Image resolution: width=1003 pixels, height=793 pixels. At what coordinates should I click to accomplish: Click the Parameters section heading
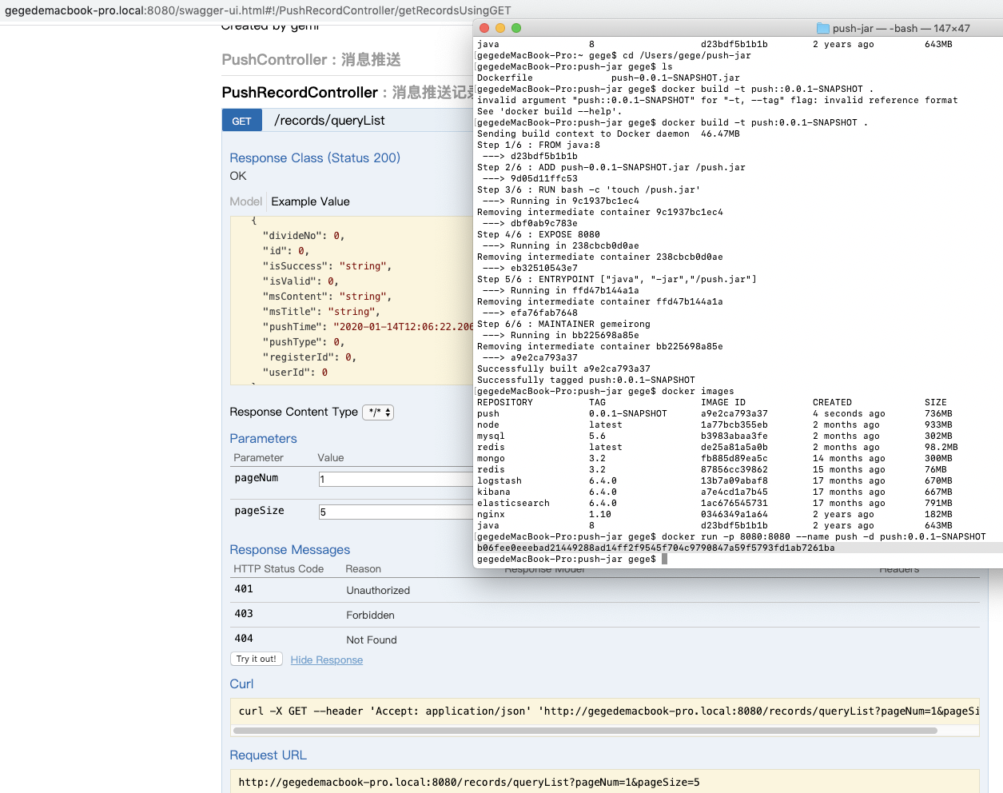(263, 439)
